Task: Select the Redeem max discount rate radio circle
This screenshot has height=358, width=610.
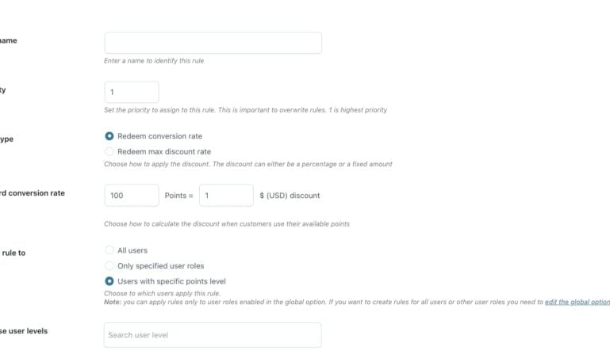Action: pos(109,151)
